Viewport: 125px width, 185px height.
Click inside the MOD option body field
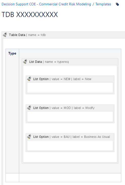[x=70, y=117]
